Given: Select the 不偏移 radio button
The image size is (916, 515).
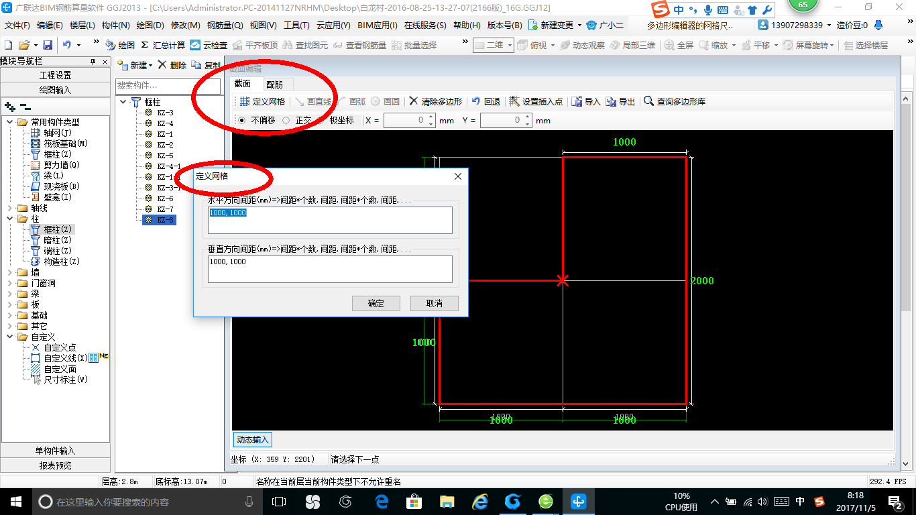Looking at the screenshot, I should [x=242, y=120].
